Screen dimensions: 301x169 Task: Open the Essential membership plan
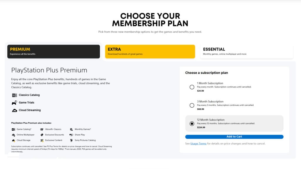point(246,51)
